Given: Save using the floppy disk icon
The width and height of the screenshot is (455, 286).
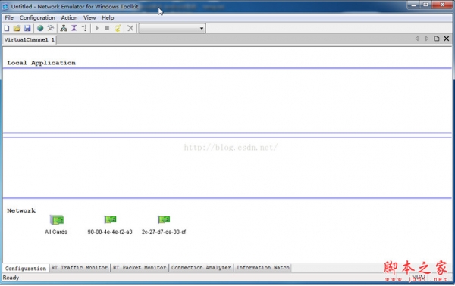Looking at the screenshot, I should click(x=27, y=28).
